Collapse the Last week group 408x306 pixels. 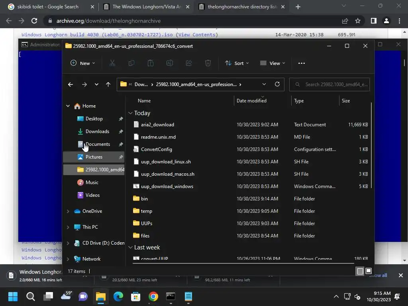coord(130,247)
